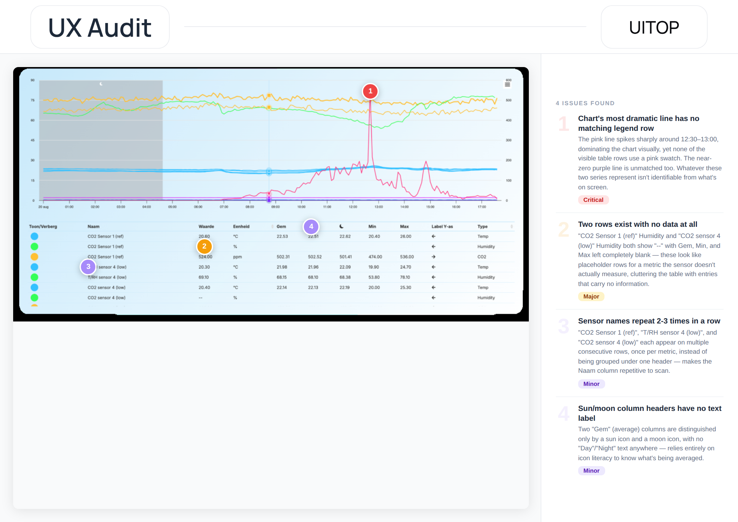Click the "69.10" value cell
The width and height of the screenshot is (738, 522).
204,277
